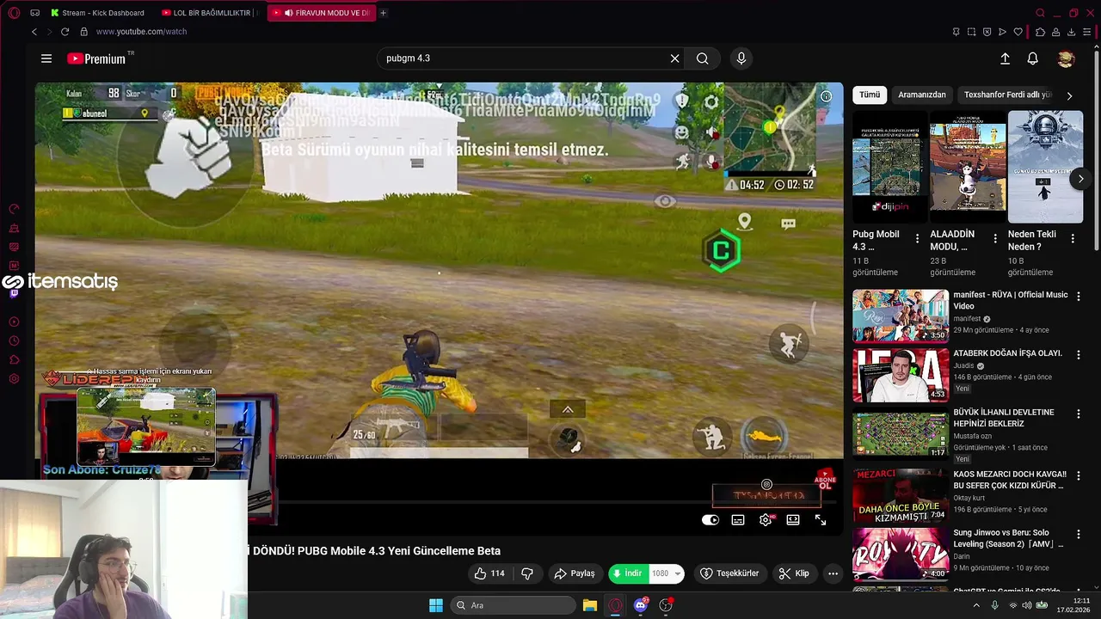Go back to the previous page

[x=34, y=32]
